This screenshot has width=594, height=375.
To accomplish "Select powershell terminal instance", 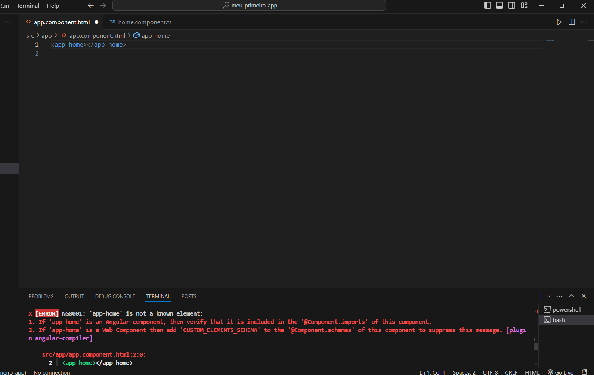I will (x=566, y=309).
